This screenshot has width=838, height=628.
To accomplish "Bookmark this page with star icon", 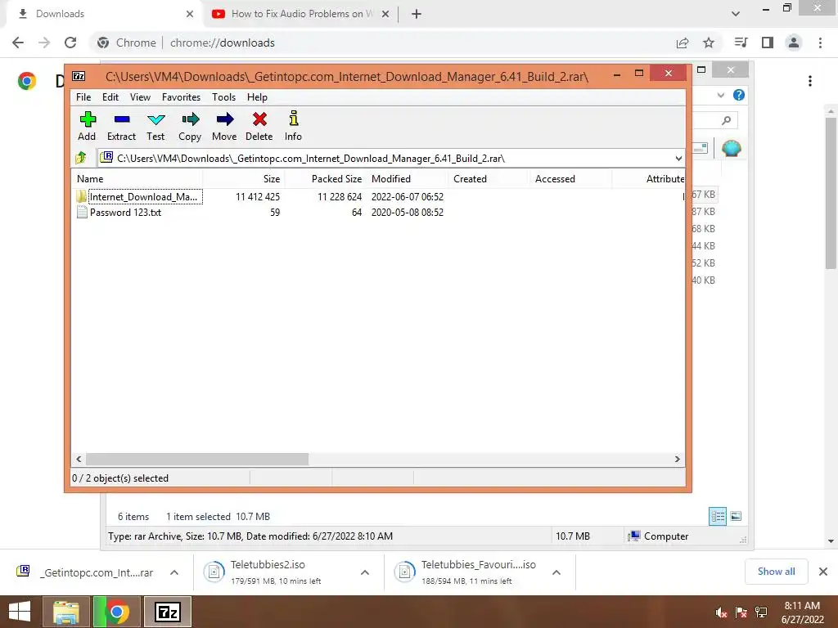I will click(709, 43).
